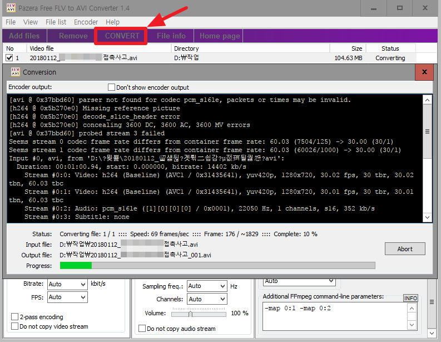Click main window scrollbar down arrow
Viewport: 441px width, 342px height.
[432, 333]
